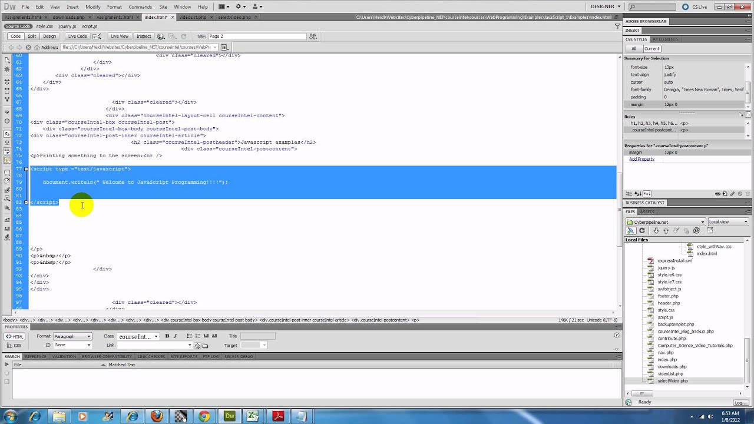This screenshot has width=754, height=424.
Task: Click the Refresh icon in Files panel
Action: click(x=642, y=231)
